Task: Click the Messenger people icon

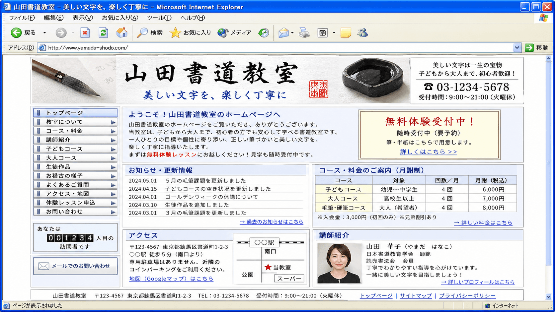Action: click(362, 32)
